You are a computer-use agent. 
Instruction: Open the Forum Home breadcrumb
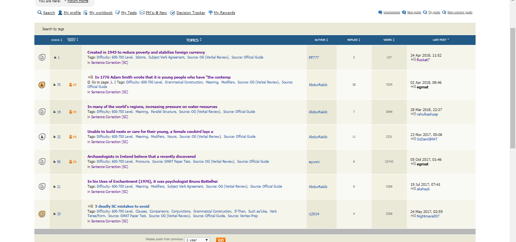tap(77, 1)
